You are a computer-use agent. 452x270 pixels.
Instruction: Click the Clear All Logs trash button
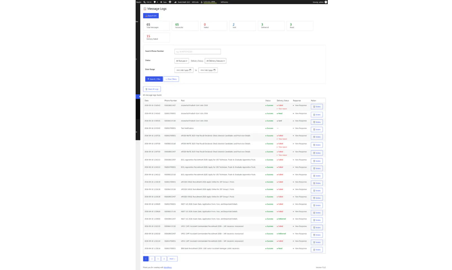coord(152,89)
